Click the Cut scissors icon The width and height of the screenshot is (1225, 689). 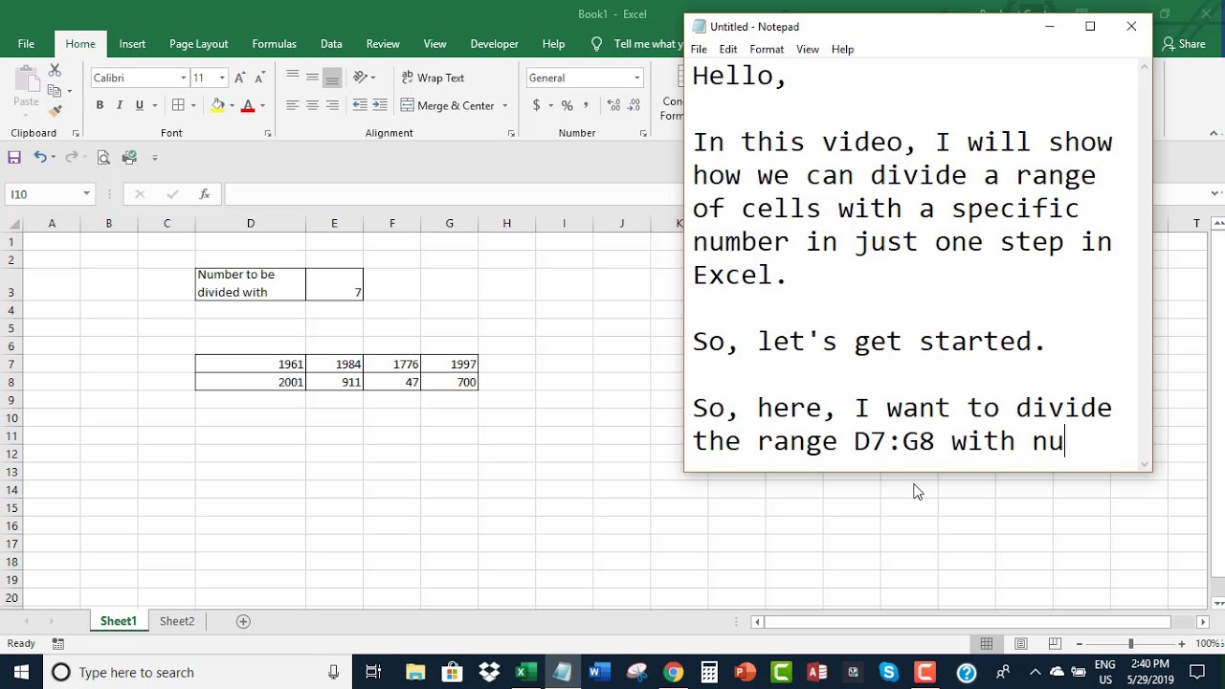[x=55, y=71]
